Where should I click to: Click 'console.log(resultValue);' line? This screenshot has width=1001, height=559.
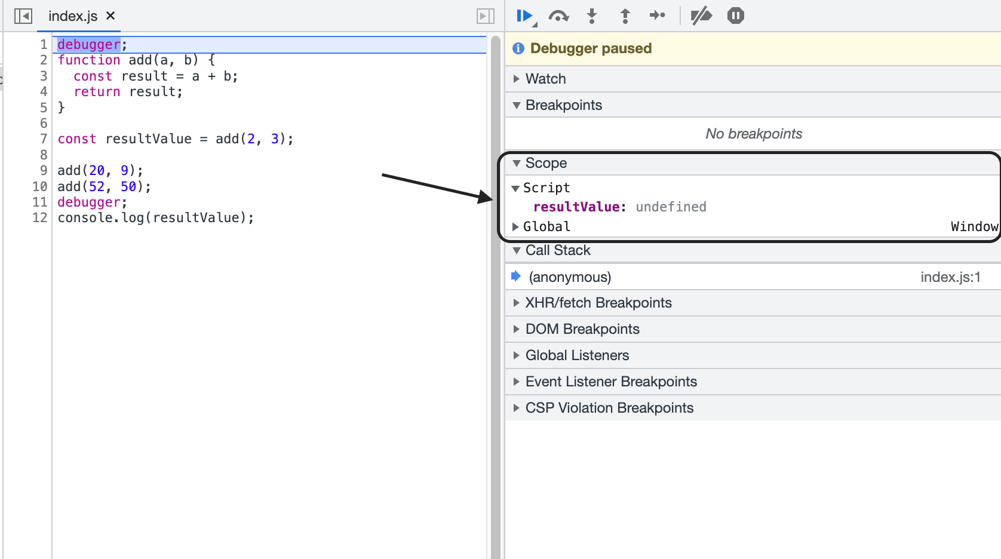pyautogui.click(x=156, y=217)
